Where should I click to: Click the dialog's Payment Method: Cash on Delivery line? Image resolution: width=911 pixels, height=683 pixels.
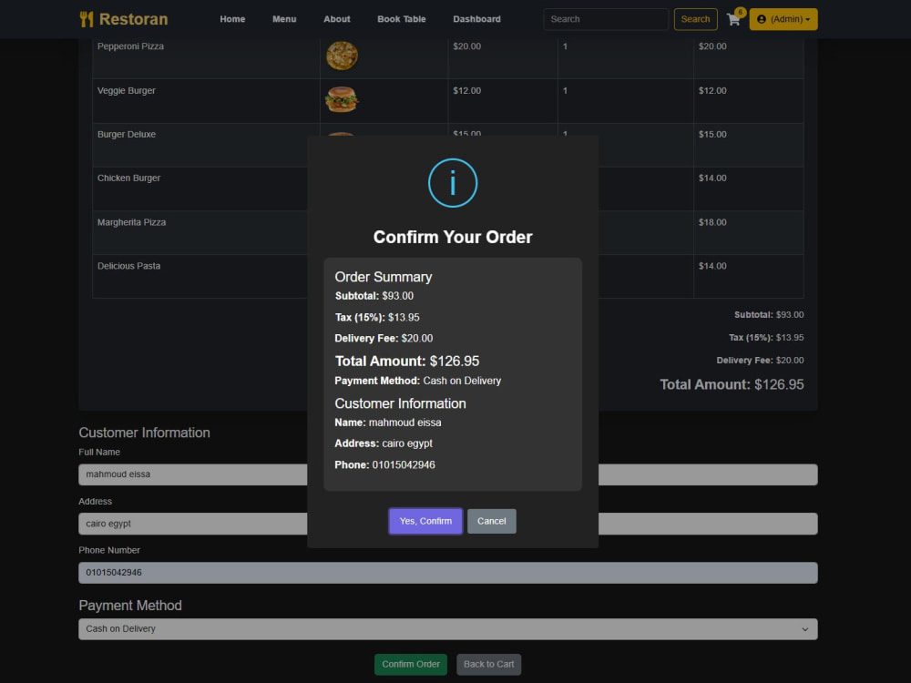[418, 381]
